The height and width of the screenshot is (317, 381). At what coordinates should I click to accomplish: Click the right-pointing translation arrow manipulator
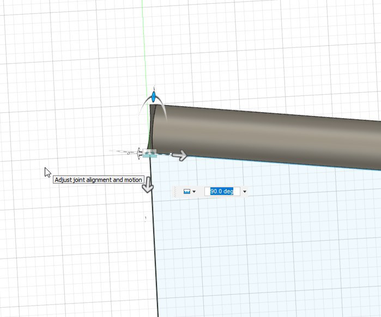[180, 155]
